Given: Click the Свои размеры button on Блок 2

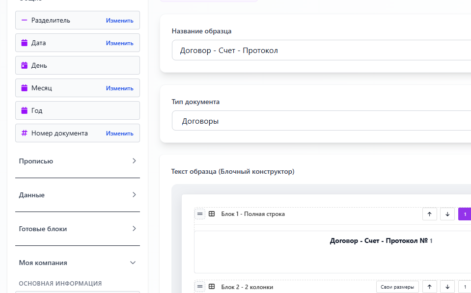Looking at the screenshot, I should coord(397,287).
